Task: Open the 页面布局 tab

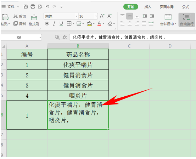Action: 167,7
